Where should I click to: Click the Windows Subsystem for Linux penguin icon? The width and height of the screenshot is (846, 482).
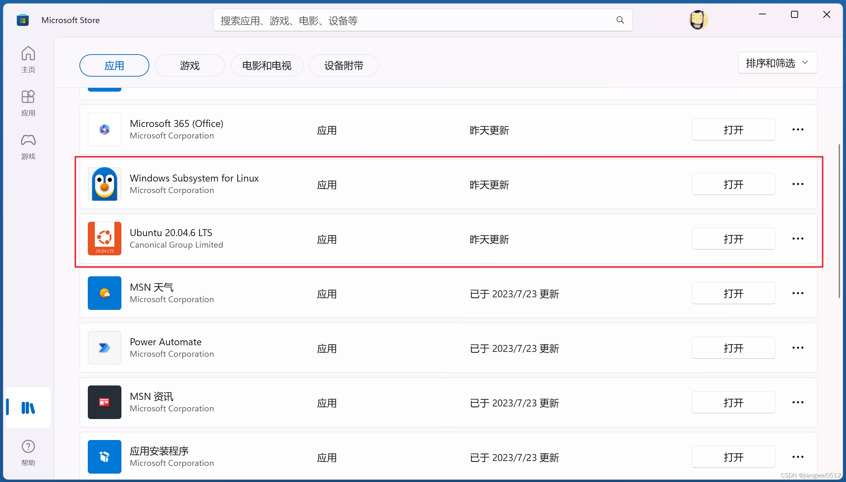(105, 184)
